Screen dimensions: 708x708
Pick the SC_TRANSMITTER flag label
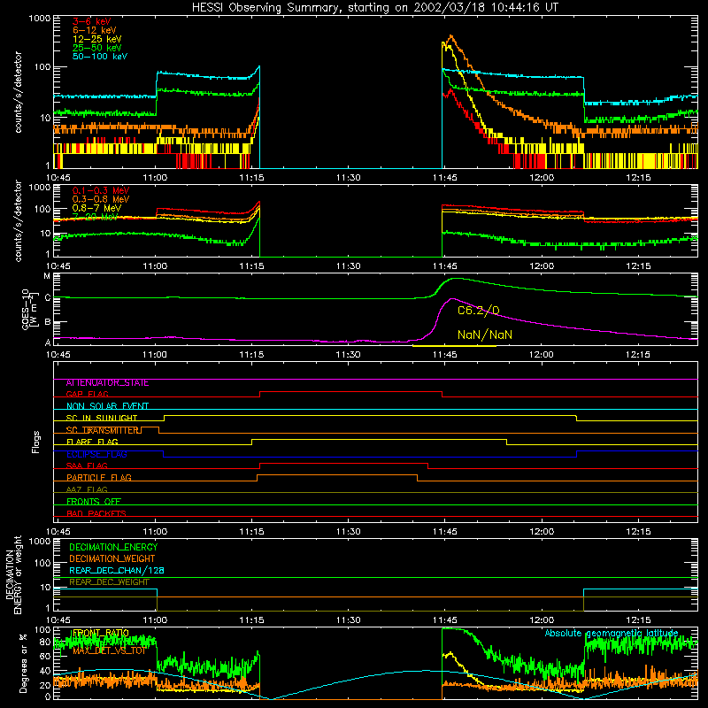103,430
